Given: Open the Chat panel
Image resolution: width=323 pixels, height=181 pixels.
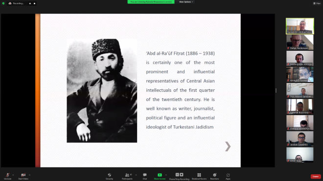Looking at the screenshot, I should click(145, 175).
